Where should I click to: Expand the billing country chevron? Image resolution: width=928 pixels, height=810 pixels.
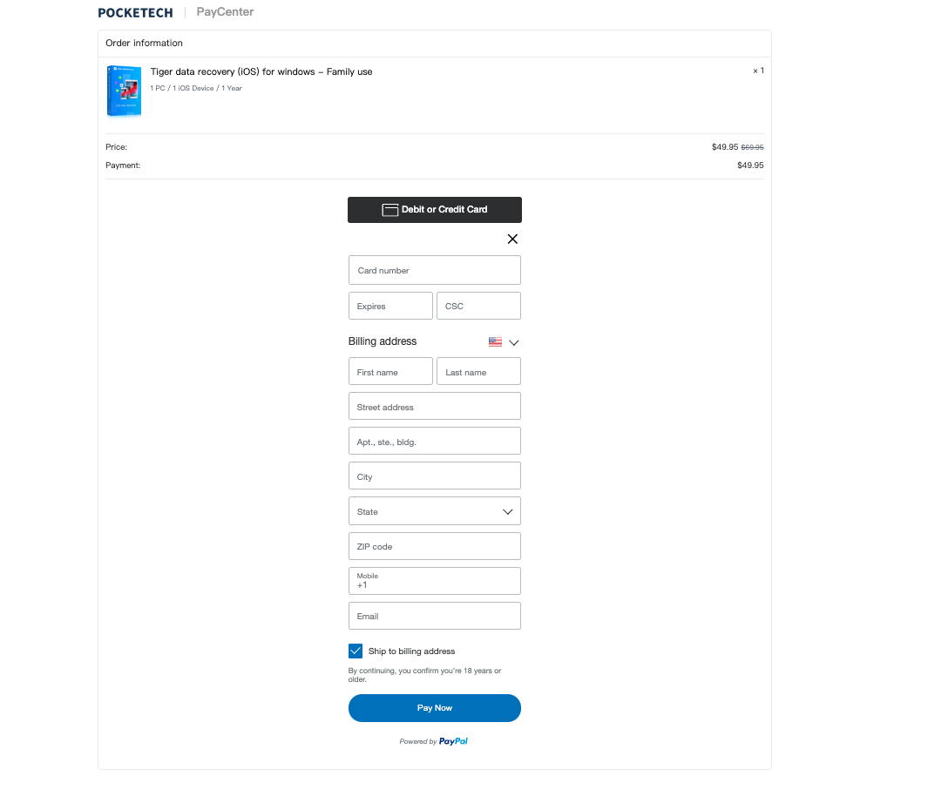pos(513,342)
